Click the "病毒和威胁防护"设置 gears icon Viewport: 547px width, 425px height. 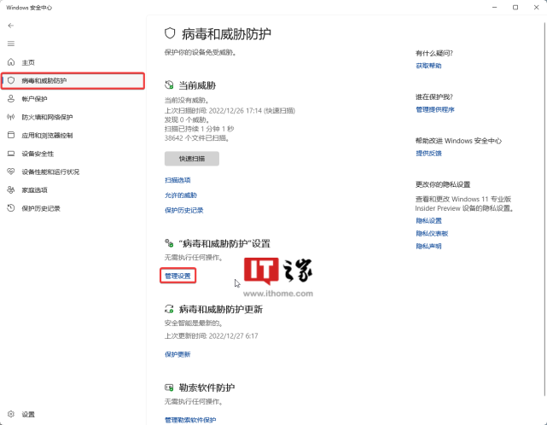169,243
